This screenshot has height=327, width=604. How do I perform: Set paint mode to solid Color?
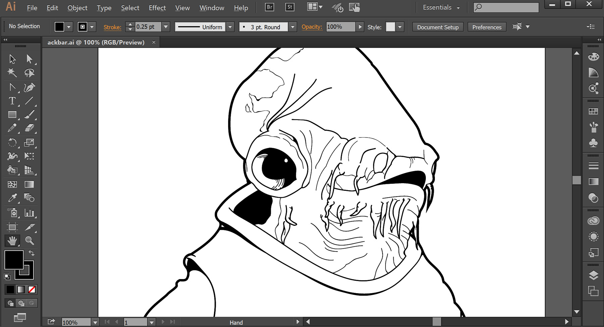[x=10, y=289]
